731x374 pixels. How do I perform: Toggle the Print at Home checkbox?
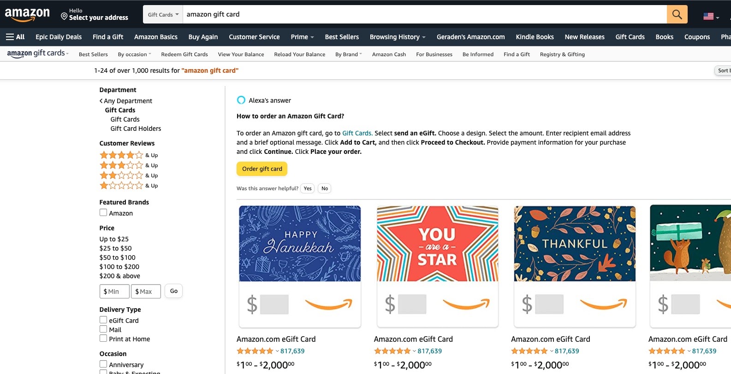point(103,339)
